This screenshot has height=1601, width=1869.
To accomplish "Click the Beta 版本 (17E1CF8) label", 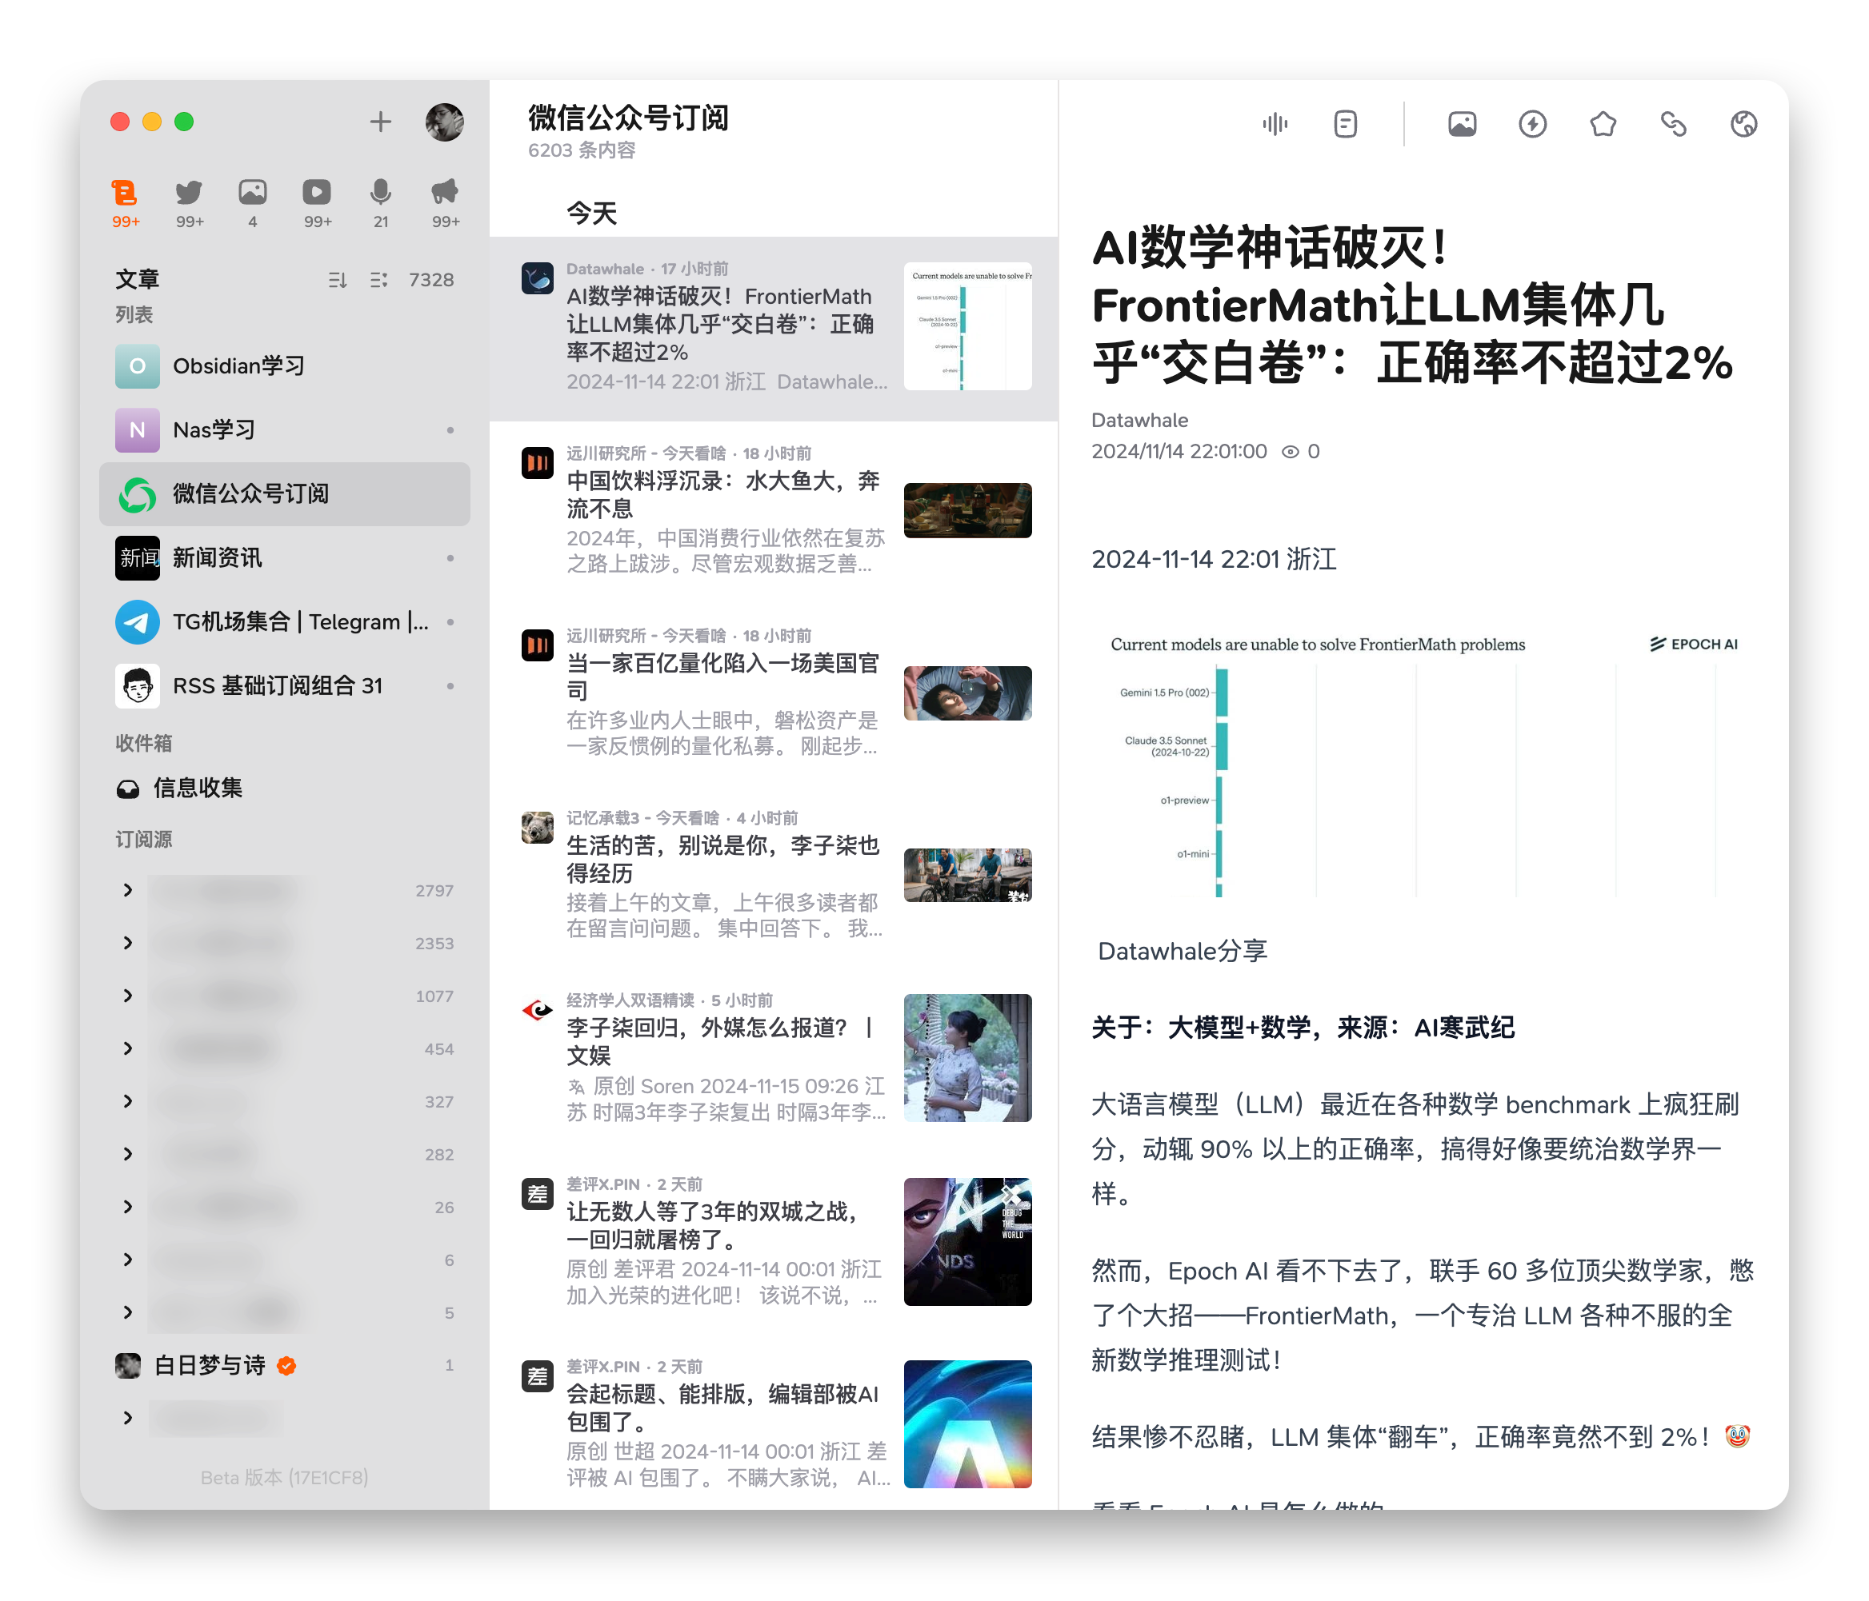I will [x=284, y=1478].
